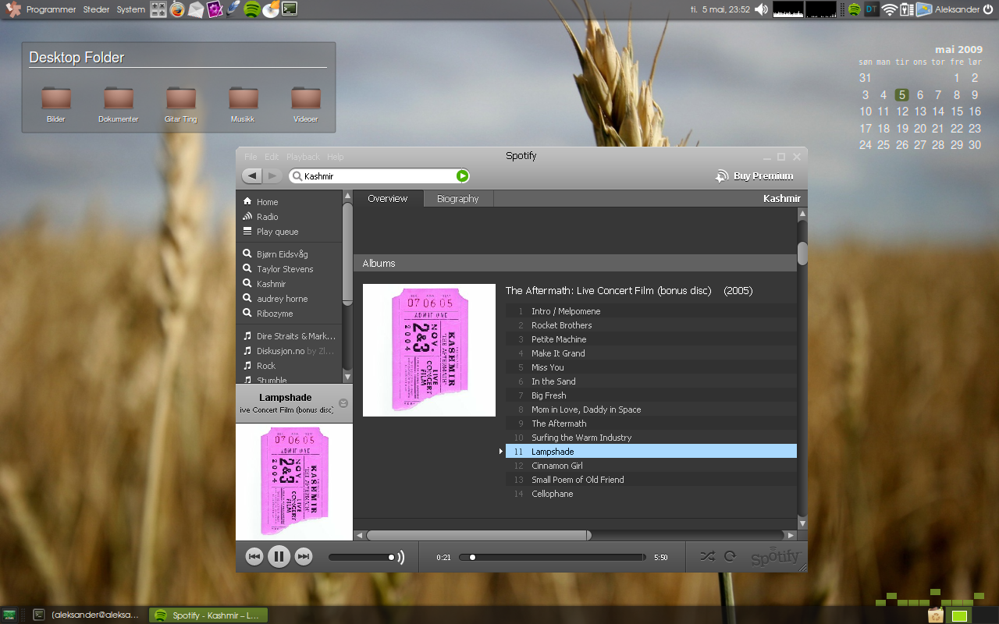Go back with the navigation arrow
The width and height of the screenshot is (999, 624).
coord(252,176)
